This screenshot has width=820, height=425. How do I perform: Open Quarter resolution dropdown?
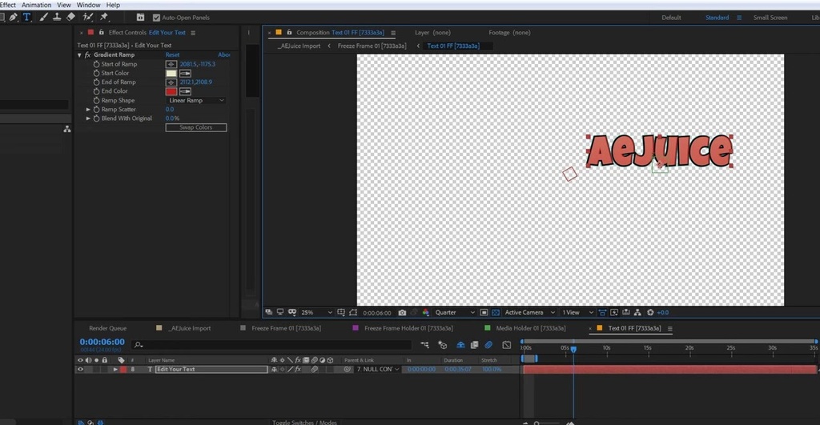(x=455, y=313)
